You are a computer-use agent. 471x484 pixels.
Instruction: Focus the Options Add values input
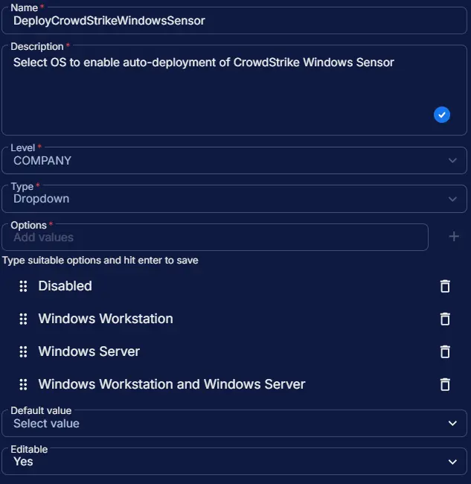tap(216, 238)
